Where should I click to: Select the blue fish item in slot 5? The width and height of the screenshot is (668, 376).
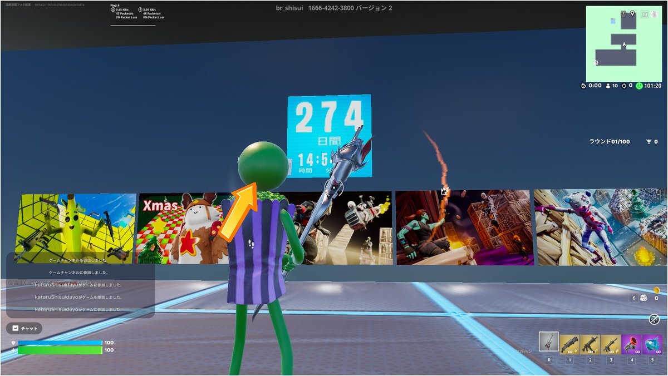652,344
